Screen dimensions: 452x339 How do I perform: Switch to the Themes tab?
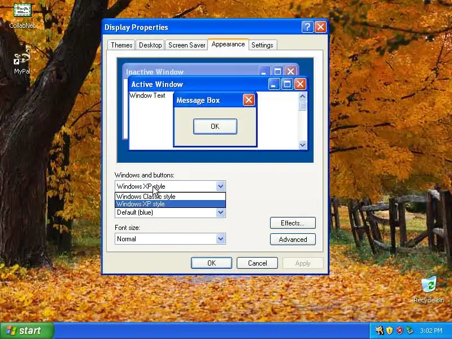pyautogui.click(x=121, y=45)
